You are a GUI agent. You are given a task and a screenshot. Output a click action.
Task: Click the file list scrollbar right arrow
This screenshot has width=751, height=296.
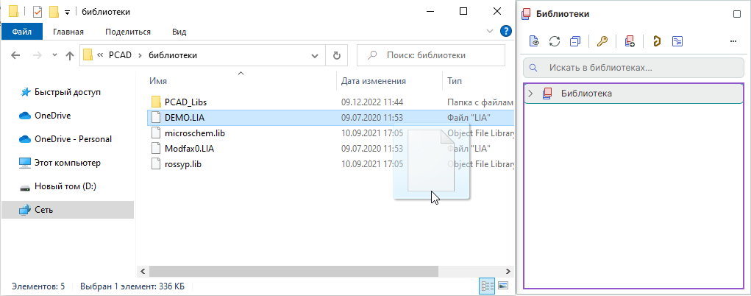pos(508,272)
